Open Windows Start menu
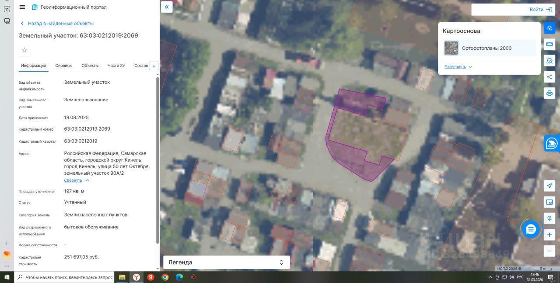This screenshot has height=283, width=560. pyautogui.click(x=7, y=277)
